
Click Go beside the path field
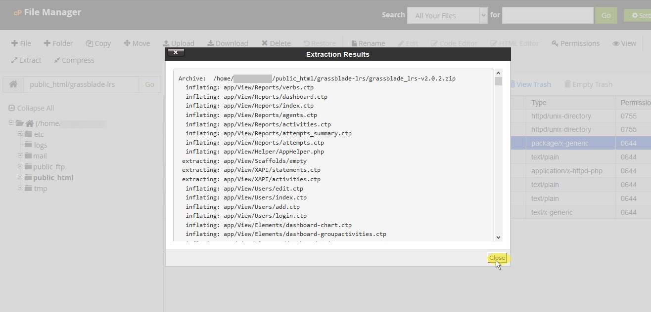[149, 84]
